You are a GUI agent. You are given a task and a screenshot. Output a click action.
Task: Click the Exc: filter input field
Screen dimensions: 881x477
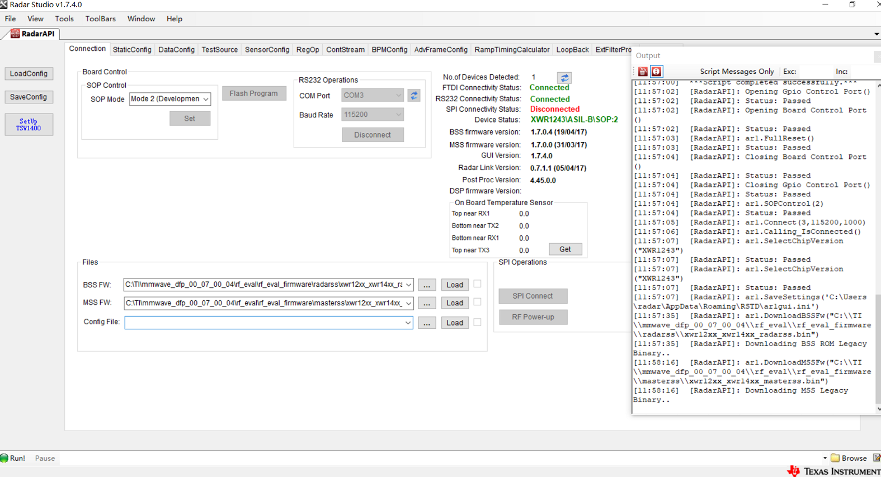click(815, 72)
